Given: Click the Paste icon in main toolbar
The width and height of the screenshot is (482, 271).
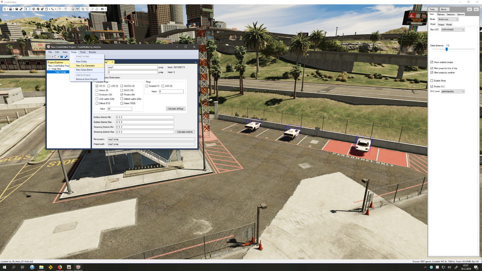Looking at the screenshot, I should [x=97, y=9].
